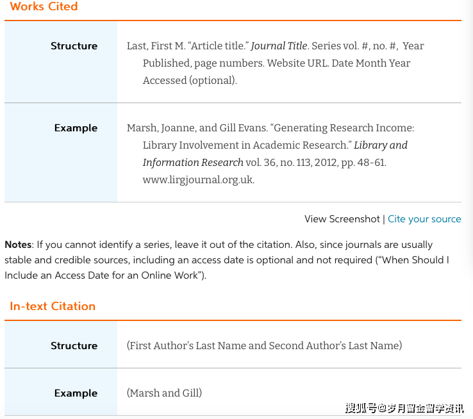473x419 pixels.
Task: Click the Example label under Works Cited
Action: (x=76, y=127)
